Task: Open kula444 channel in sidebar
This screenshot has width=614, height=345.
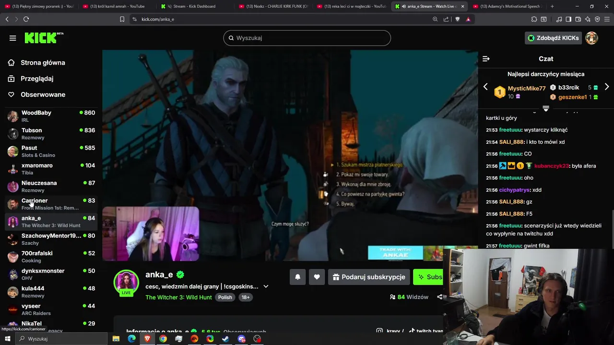Action: [x=51, y=292]
